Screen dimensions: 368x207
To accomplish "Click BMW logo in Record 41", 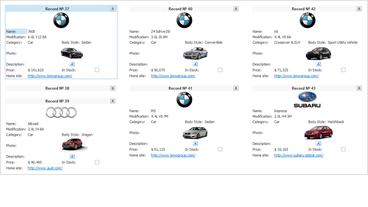I will click(x=184, y=99).
